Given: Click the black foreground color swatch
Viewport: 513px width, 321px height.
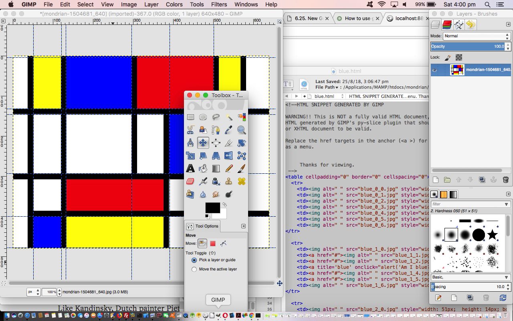Looking at the screenshot, I should (x=212, y=207).
